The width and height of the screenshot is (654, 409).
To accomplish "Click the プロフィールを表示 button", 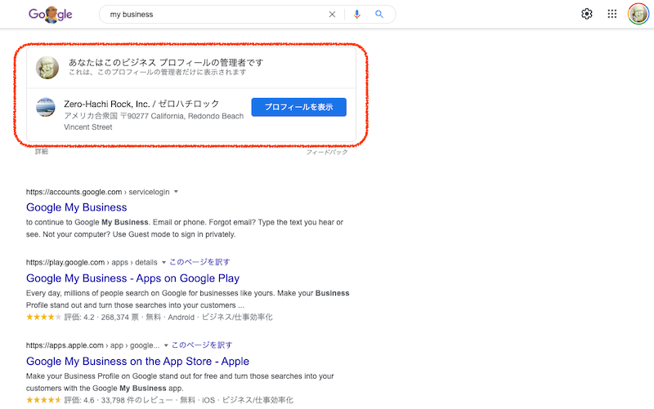I will click(298, 107).
